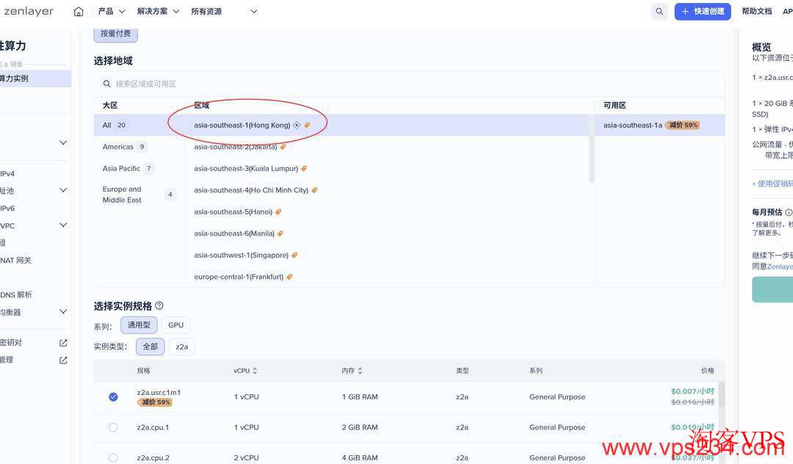Click the 快速创建 button

(703, 11)
